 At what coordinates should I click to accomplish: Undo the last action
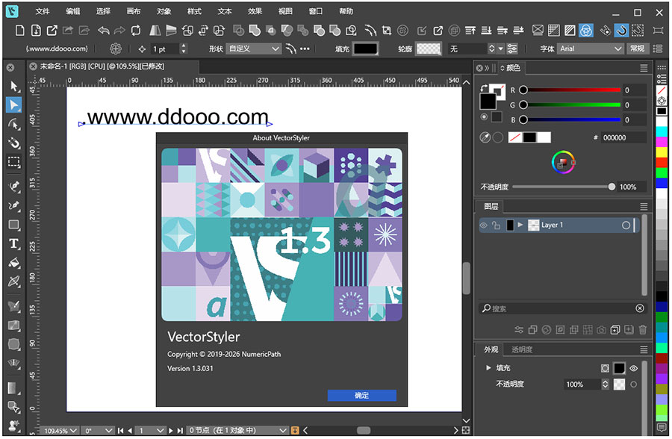coord(103,31)
